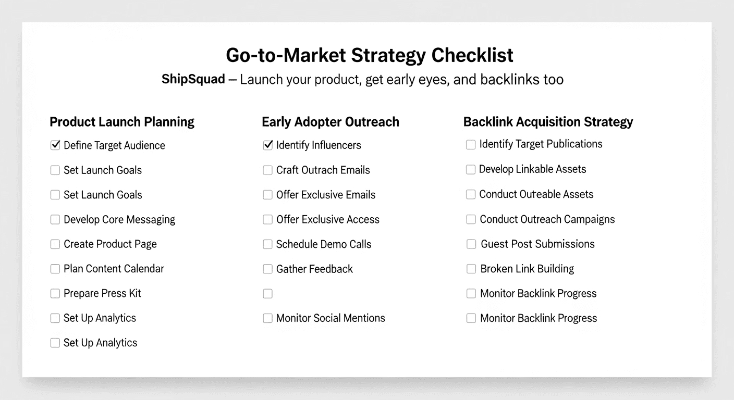Check the Schedule Demo Calls item
Screen dimensions: 734x400
coord(267,244)
